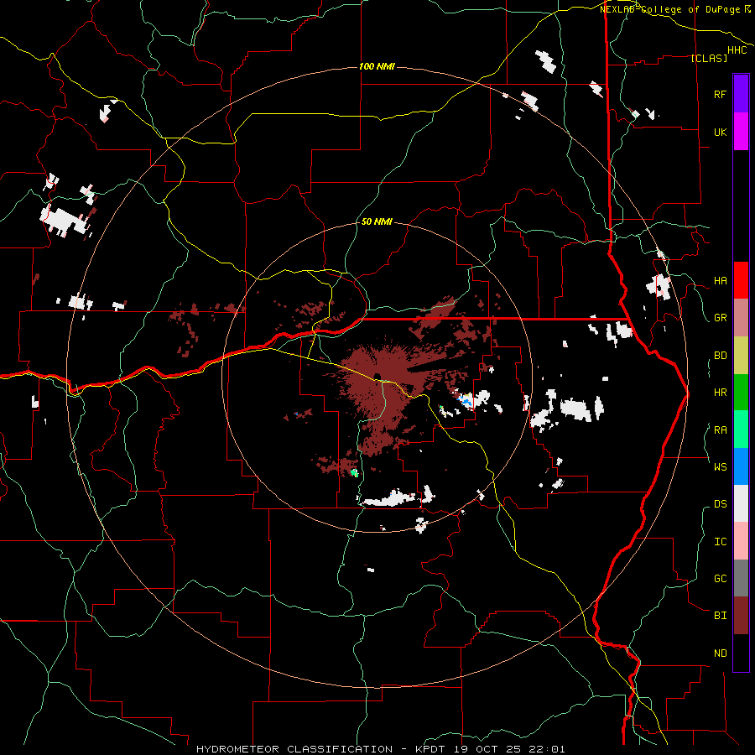Click the 50 NMI range ring label

click(x=377, y=221)
